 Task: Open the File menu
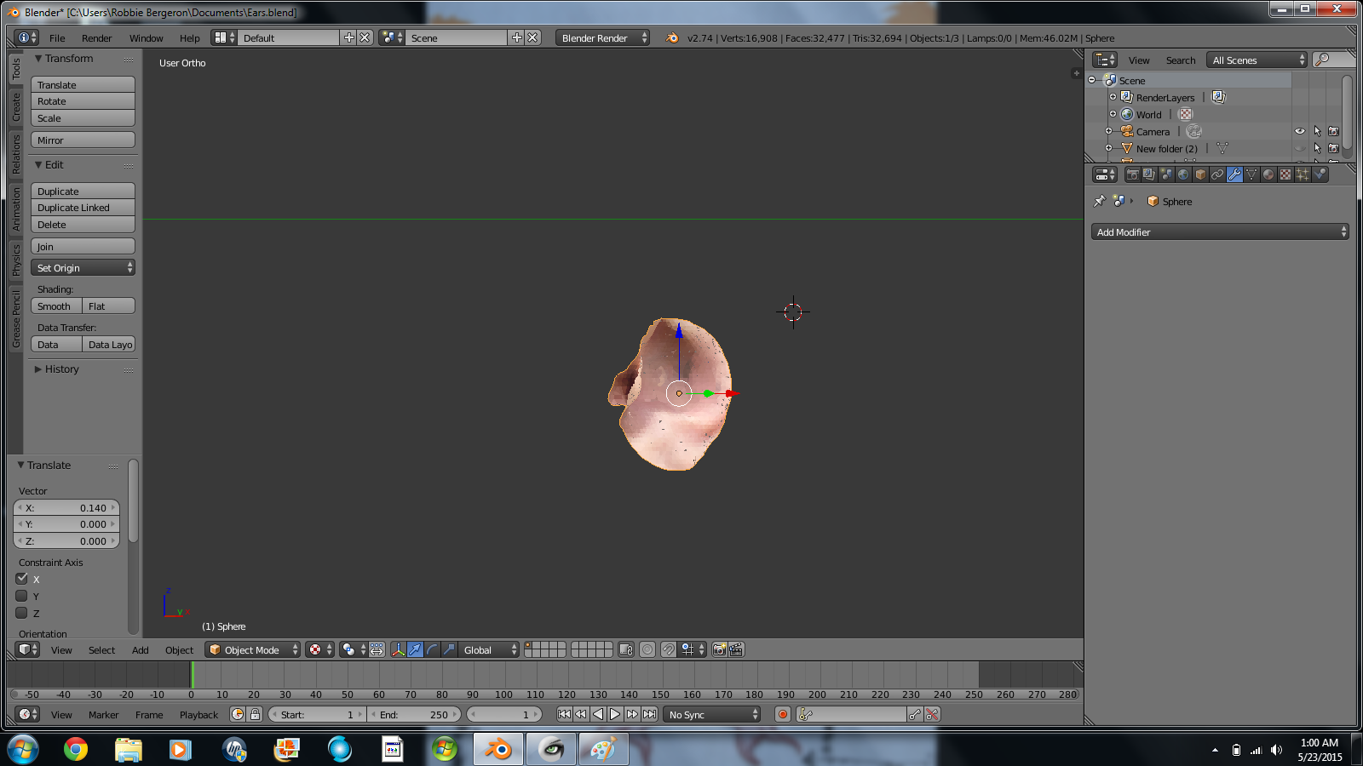(57, 37)
